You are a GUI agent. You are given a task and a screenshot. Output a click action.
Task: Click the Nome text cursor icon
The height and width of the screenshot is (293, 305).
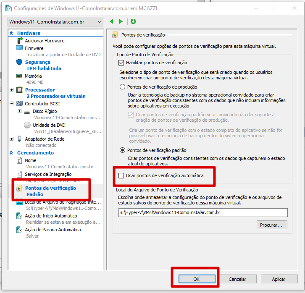click(19, 160)
